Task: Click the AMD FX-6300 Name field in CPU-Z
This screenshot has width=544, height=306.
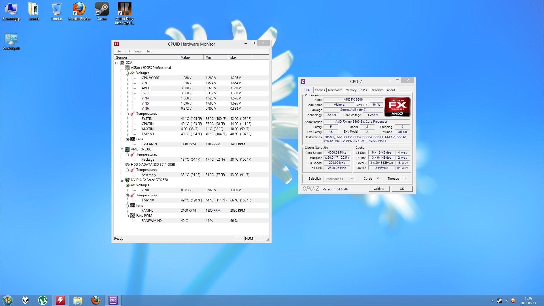Action: click(x=353, y=100)
